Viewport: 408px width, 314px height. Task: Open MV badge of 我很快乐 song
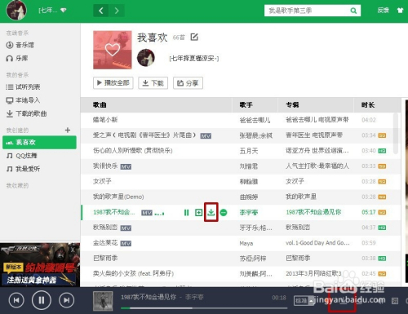tap(126, 166)
